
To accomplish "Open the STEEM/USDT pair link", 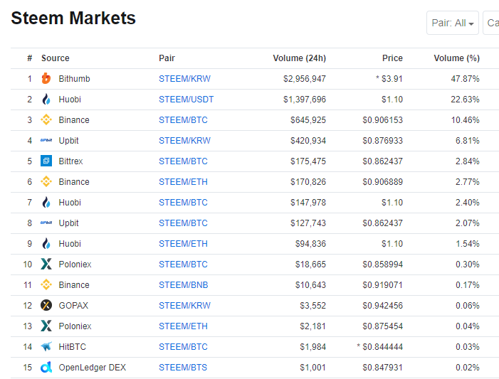I will pos(187,100).
